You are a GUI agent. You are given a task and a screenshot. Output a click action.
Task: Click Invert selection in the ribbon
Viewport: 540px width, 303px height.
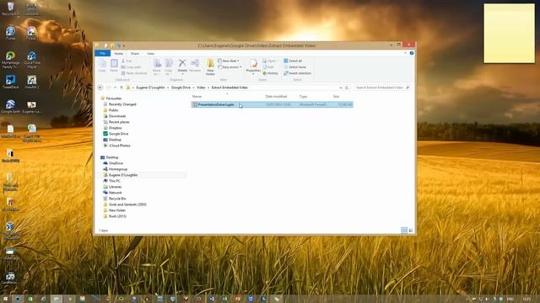click(x=297, y=73)
